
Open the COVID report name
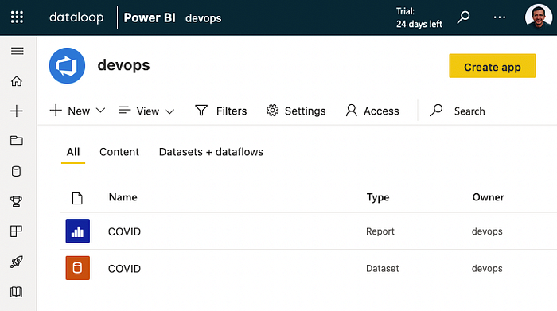[124, 231]
